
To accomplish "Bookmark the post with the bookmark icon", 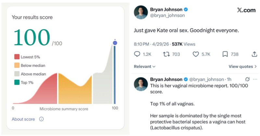I will 225,54.
